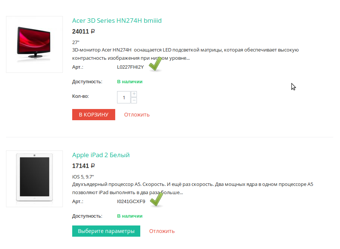Viewport: 340px width, 249px height.
Task: Open the Acer monitor product image
Action: pos(34,44)
